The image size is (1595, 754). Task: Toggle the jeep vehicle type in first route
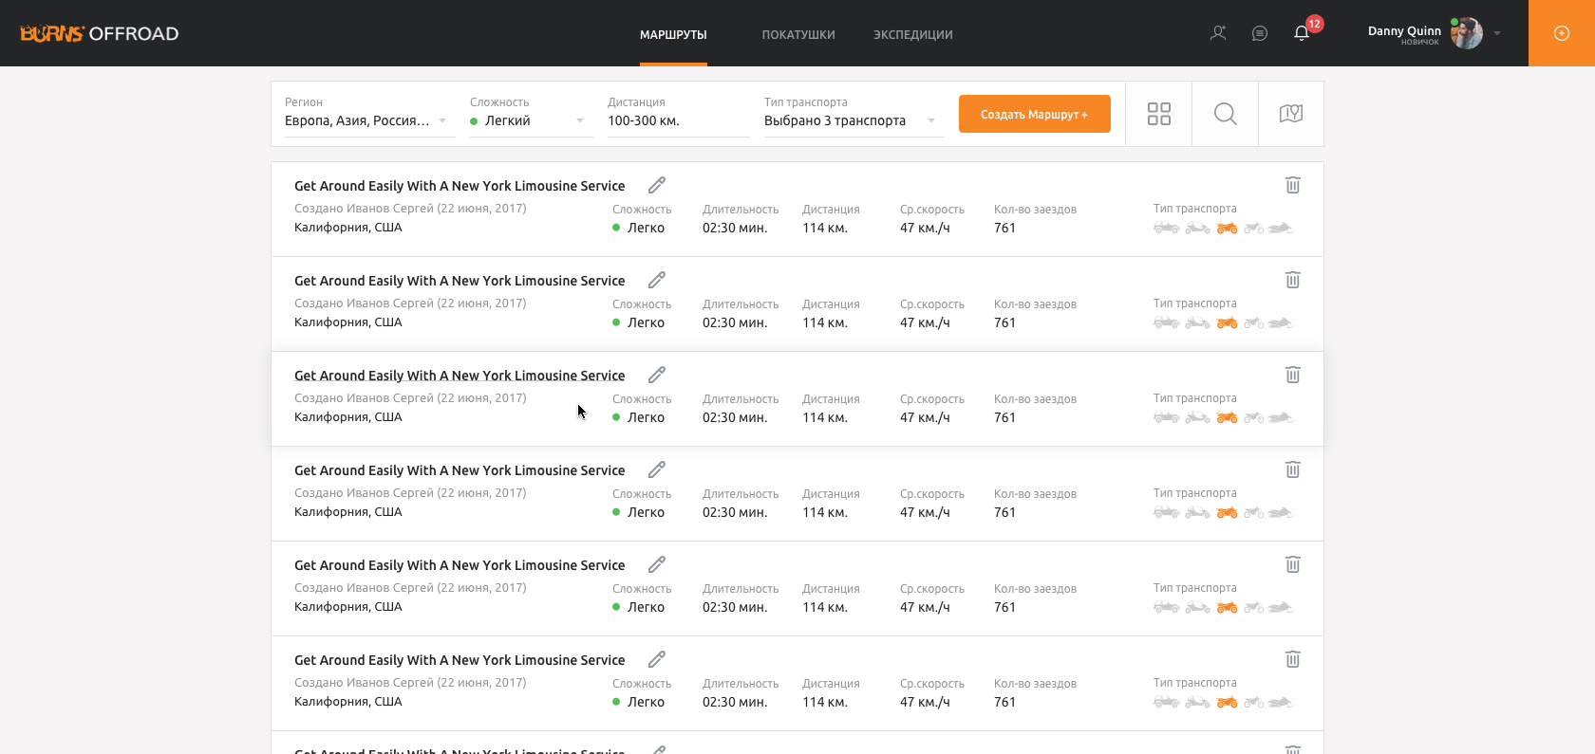coord(1166,228)
